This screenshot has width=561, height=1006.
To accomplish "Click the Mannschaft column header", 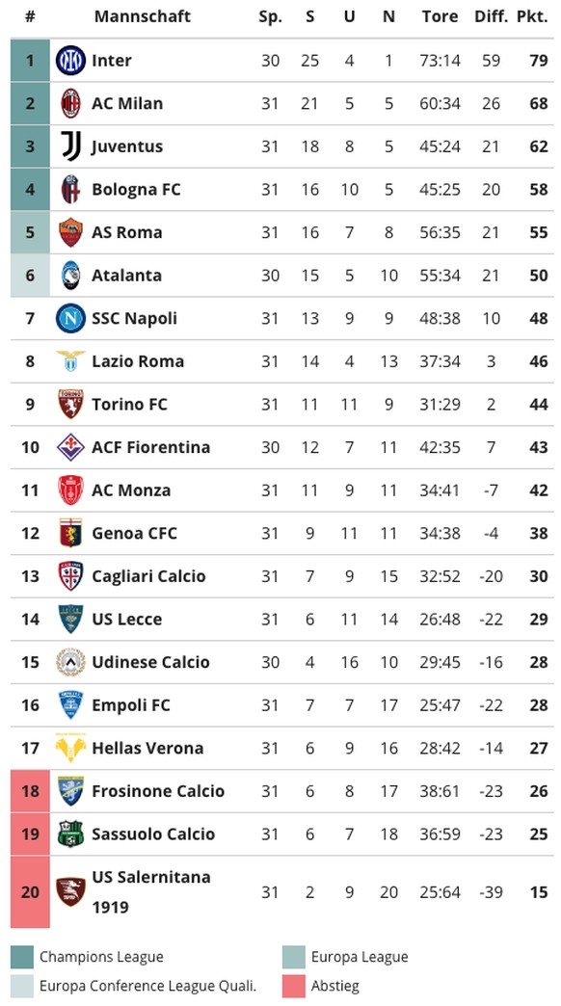I will (x=143, y=16).
